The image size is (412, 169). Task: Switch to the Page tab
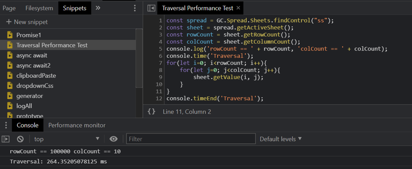[x=9, y=8]
